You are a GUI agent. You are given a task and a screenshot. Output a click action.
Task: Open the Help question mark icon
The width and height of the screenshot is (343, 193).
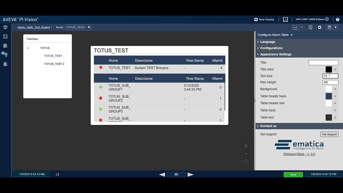(x=338, y=19)
